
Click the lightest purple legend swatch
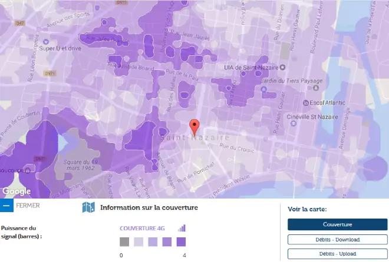[139, 241]
